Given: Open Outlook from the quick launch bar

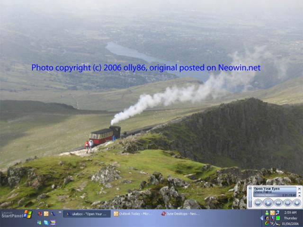Looking at the screenshot, I should coord(46,214).
